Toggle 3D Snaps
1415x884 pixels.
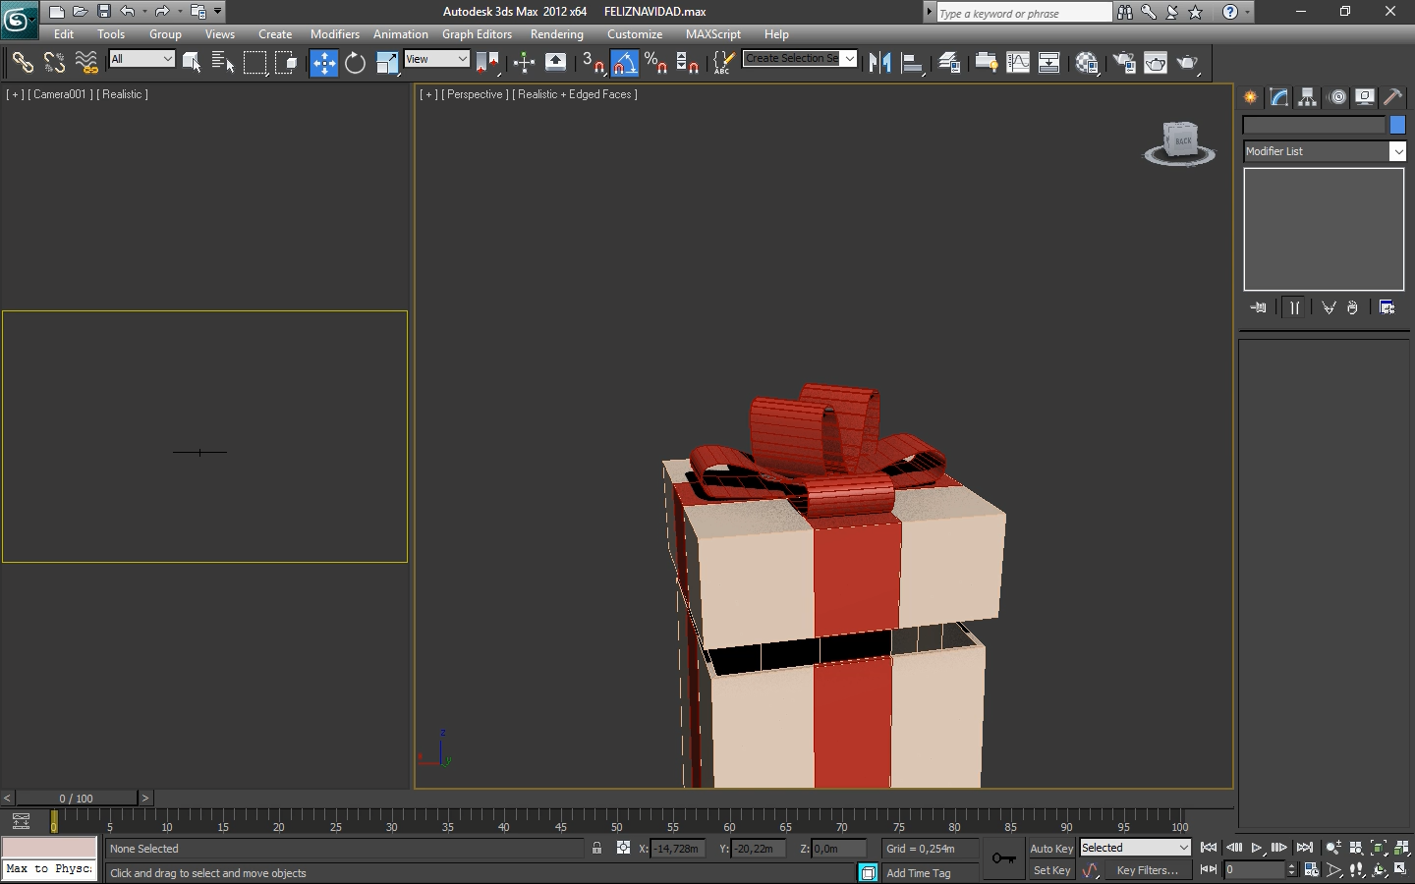click(593, 63)
